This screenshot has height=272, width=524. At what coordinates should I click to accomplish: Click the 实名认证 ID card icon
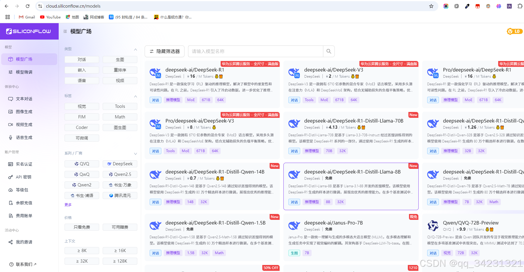pos(11,164)
